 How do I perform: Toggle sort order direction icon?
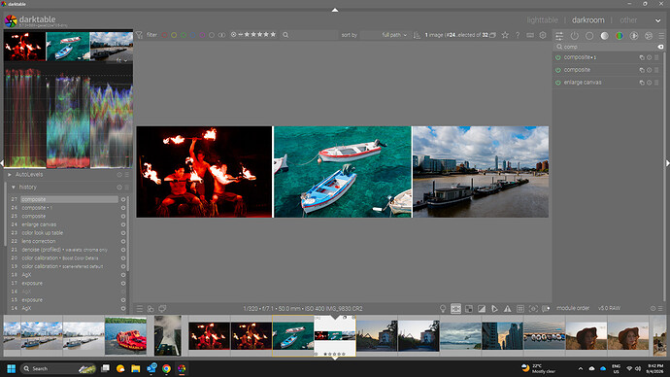tap(417, 35)
